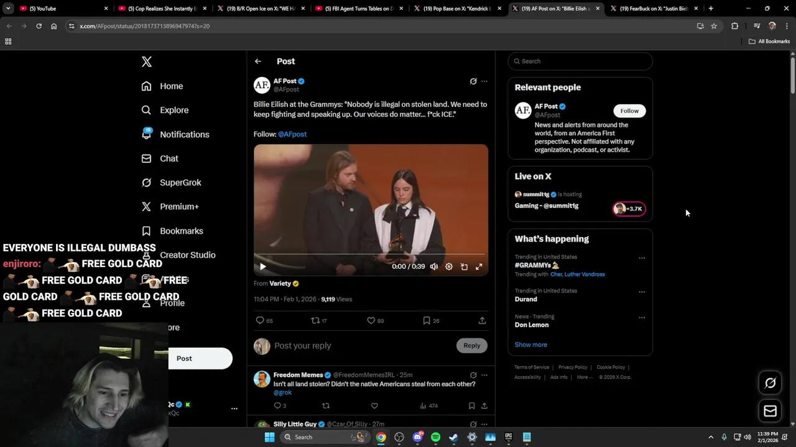This screenshot has height=447, width=796.
Task: Open Steam from taskbar
Action: (x=453, y=437)
